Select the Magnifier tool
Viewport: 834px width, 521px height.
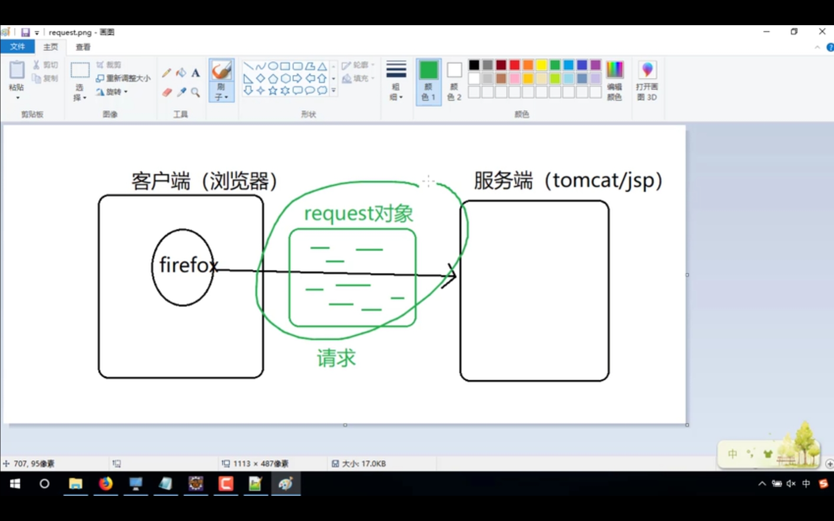pos(195,92)
